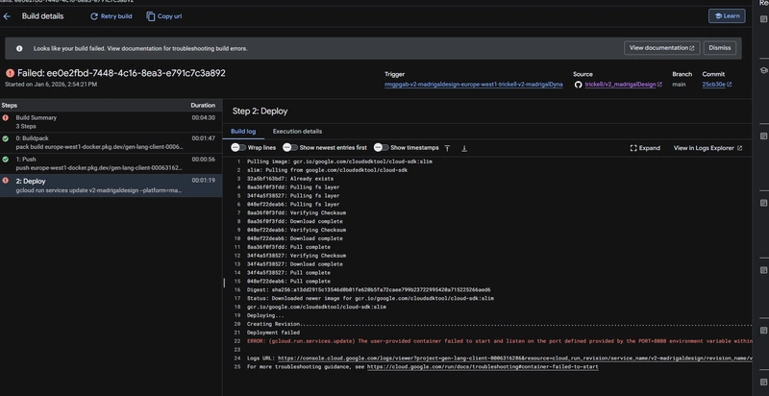The height and width of the screenshot is (396, 769).
Task: Click the scroll-to-bottom log icon
Action: coord(463,148)
